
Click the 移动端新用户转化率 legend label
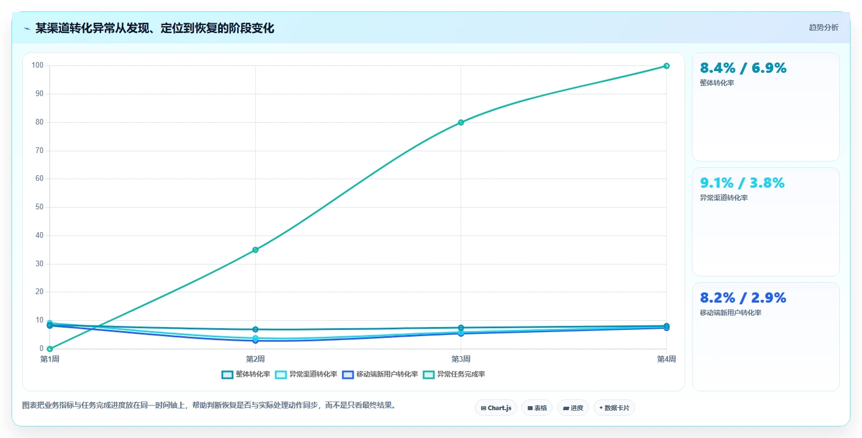387,374
